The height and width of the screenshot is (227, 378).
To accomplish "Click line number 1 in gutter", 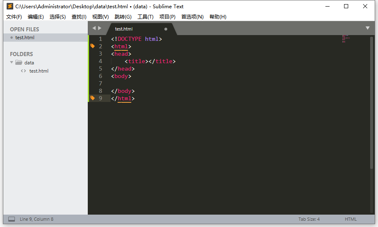I will coord(101,39).
